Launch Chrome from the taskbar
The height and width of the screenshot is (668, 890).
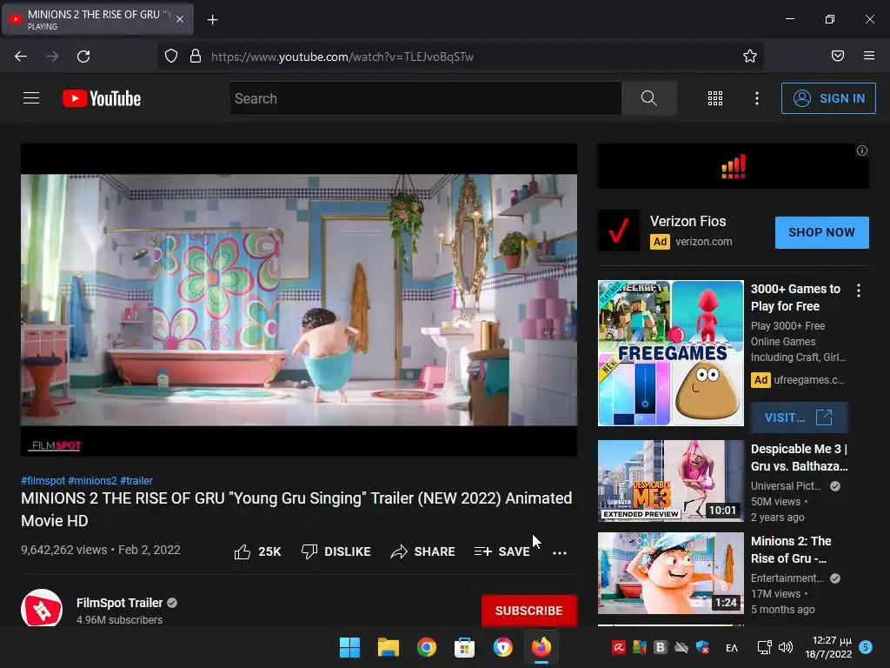[426, 647]
